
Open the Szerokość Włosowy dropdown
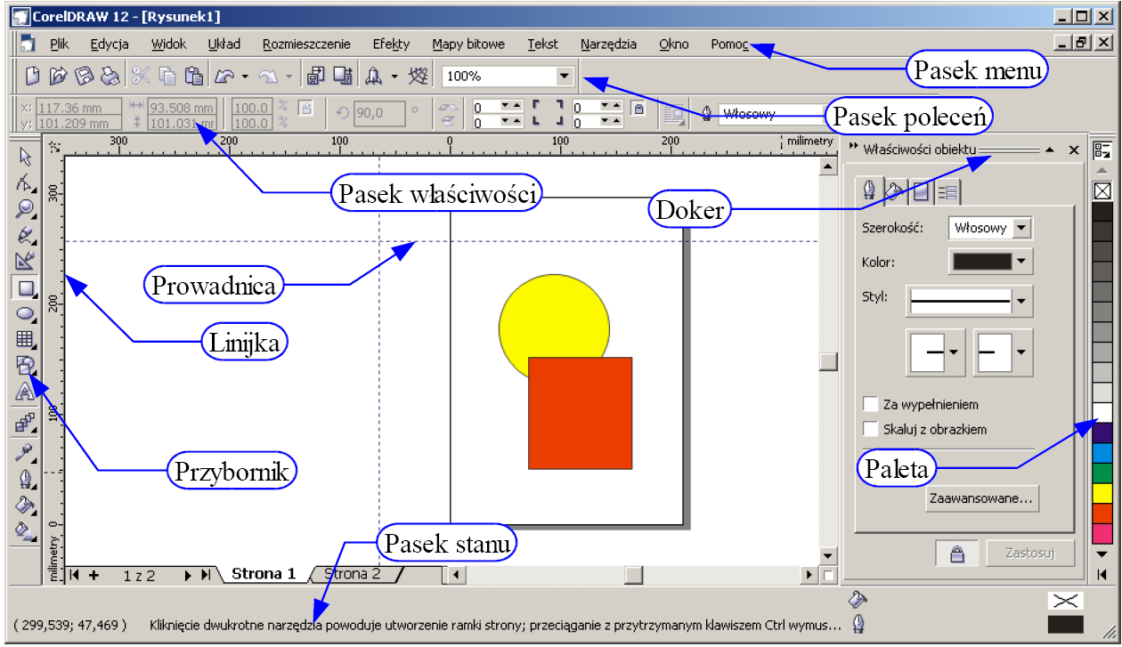(x=1021, y=228)
